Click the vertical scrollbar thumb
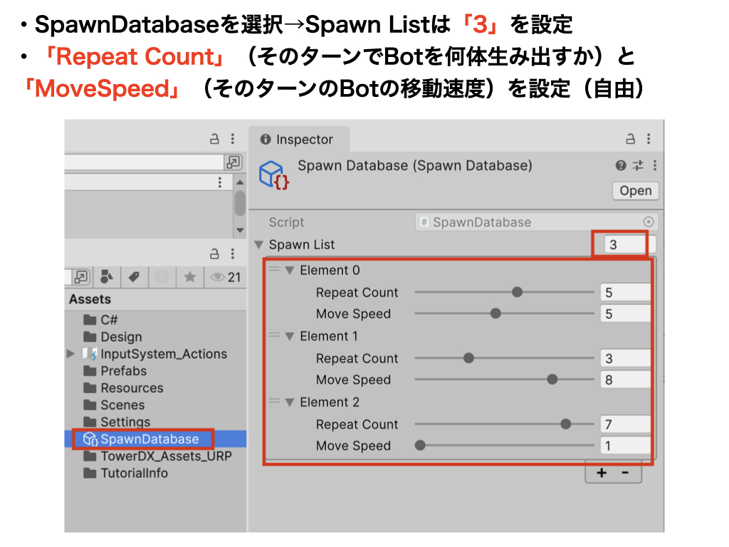Viewport: 729px width, 547px height. 240,203
